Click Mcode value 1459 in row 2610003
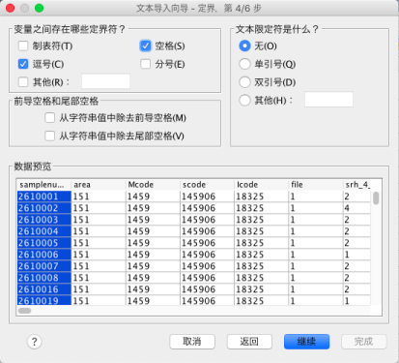 pos(153,220)
